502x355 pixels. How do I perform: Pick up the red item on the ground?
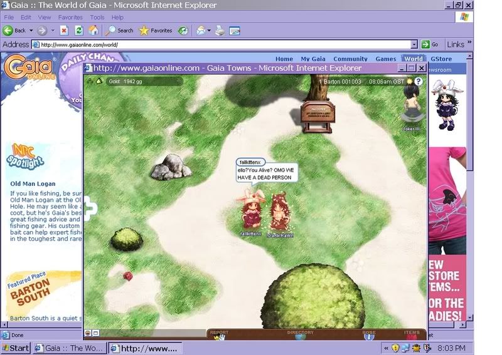click(128, 275)
